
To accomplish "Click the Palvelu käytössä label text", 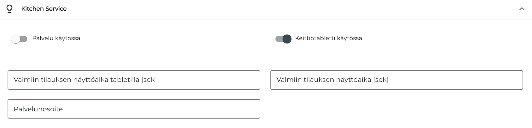I will [56, 38].
